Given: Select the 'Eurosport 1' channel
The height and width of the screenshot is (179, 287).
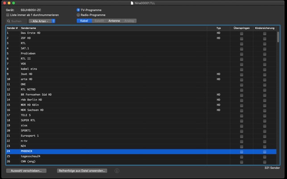Looking at the screenshot, I should click(x=141, y=136).
